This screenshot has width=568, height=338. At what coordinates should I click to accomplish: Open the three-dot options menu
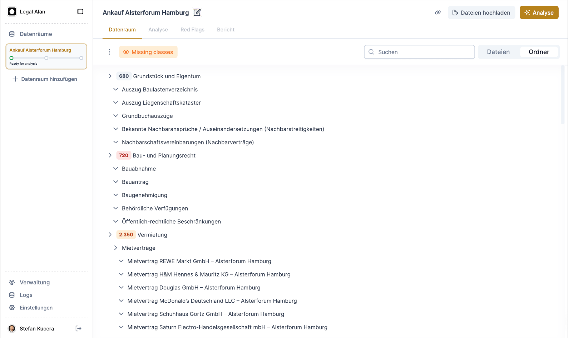point(109,52)
